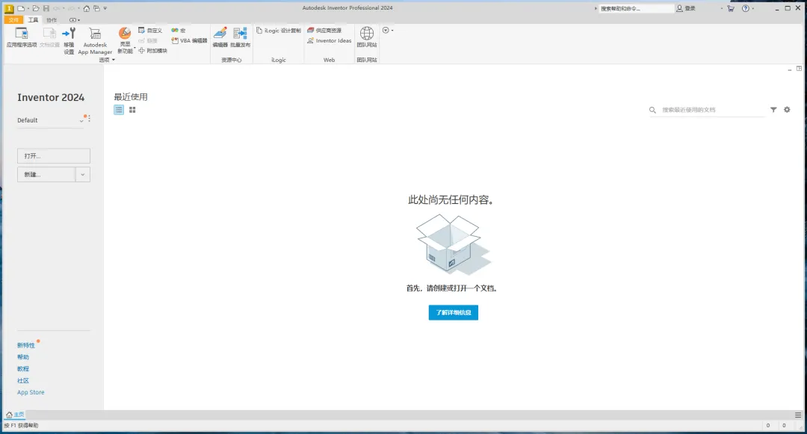Switch recent files to list view

[x=119, y=110]
